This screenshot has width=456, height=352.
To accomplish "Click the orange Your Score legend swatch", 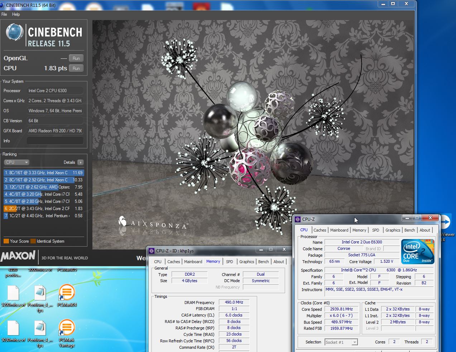I will [x=6, y=241].
